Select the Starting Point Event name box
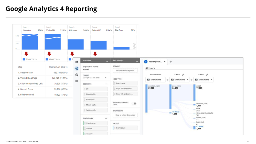Screen dimensions: 256x144 (x=155, y=80)
